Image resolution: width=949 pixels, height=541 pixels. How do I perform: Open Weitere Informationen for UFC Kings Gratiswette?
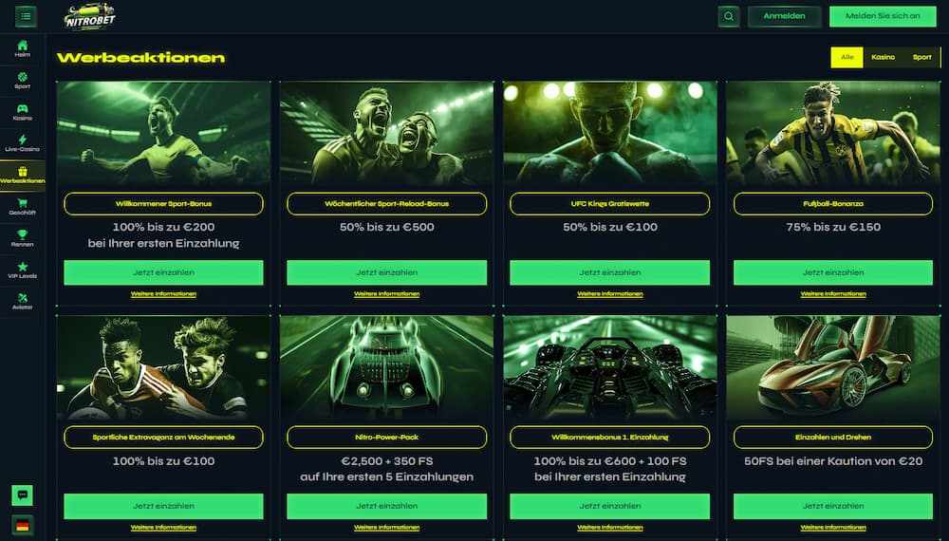tap(609, 294)
